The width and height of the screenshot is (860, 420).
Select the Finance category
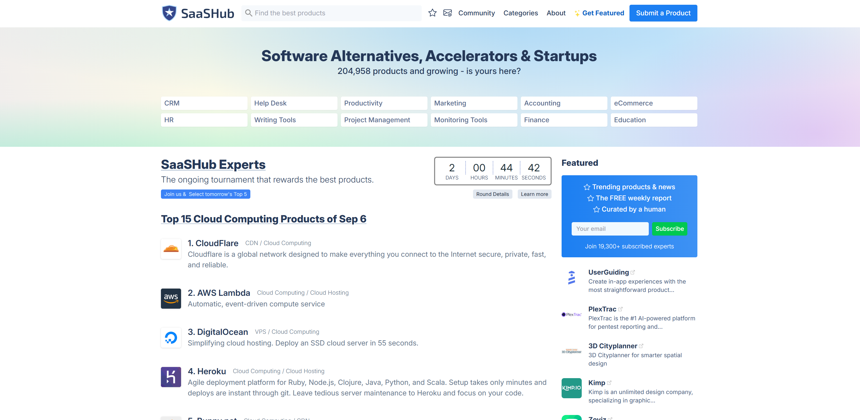(x=564, y=120)
